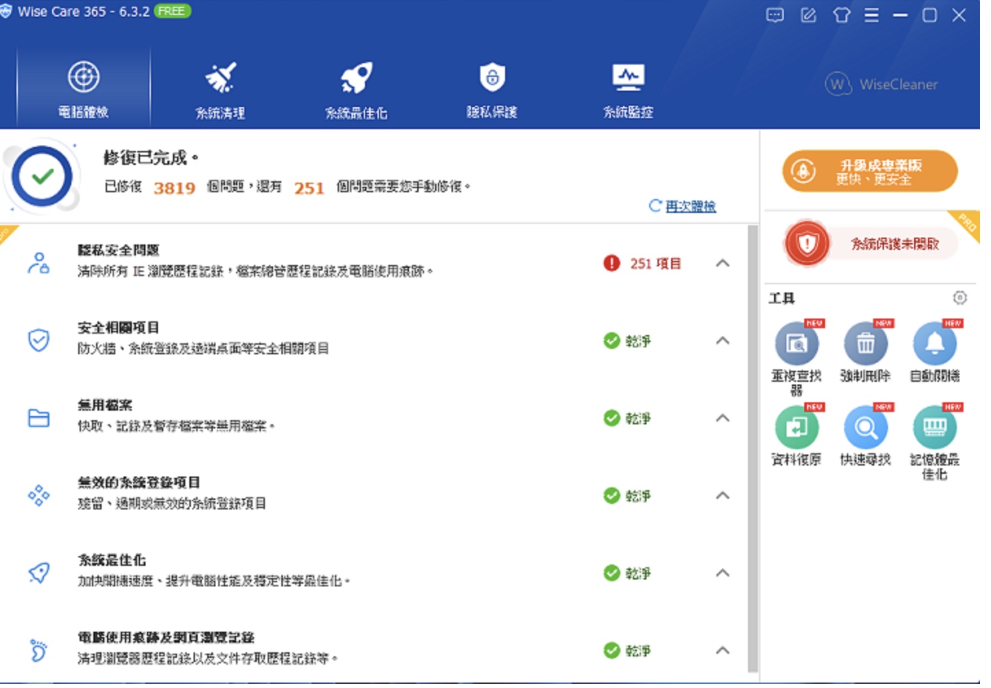Click the folder icon for 無用檔案

tap(38, 418)
